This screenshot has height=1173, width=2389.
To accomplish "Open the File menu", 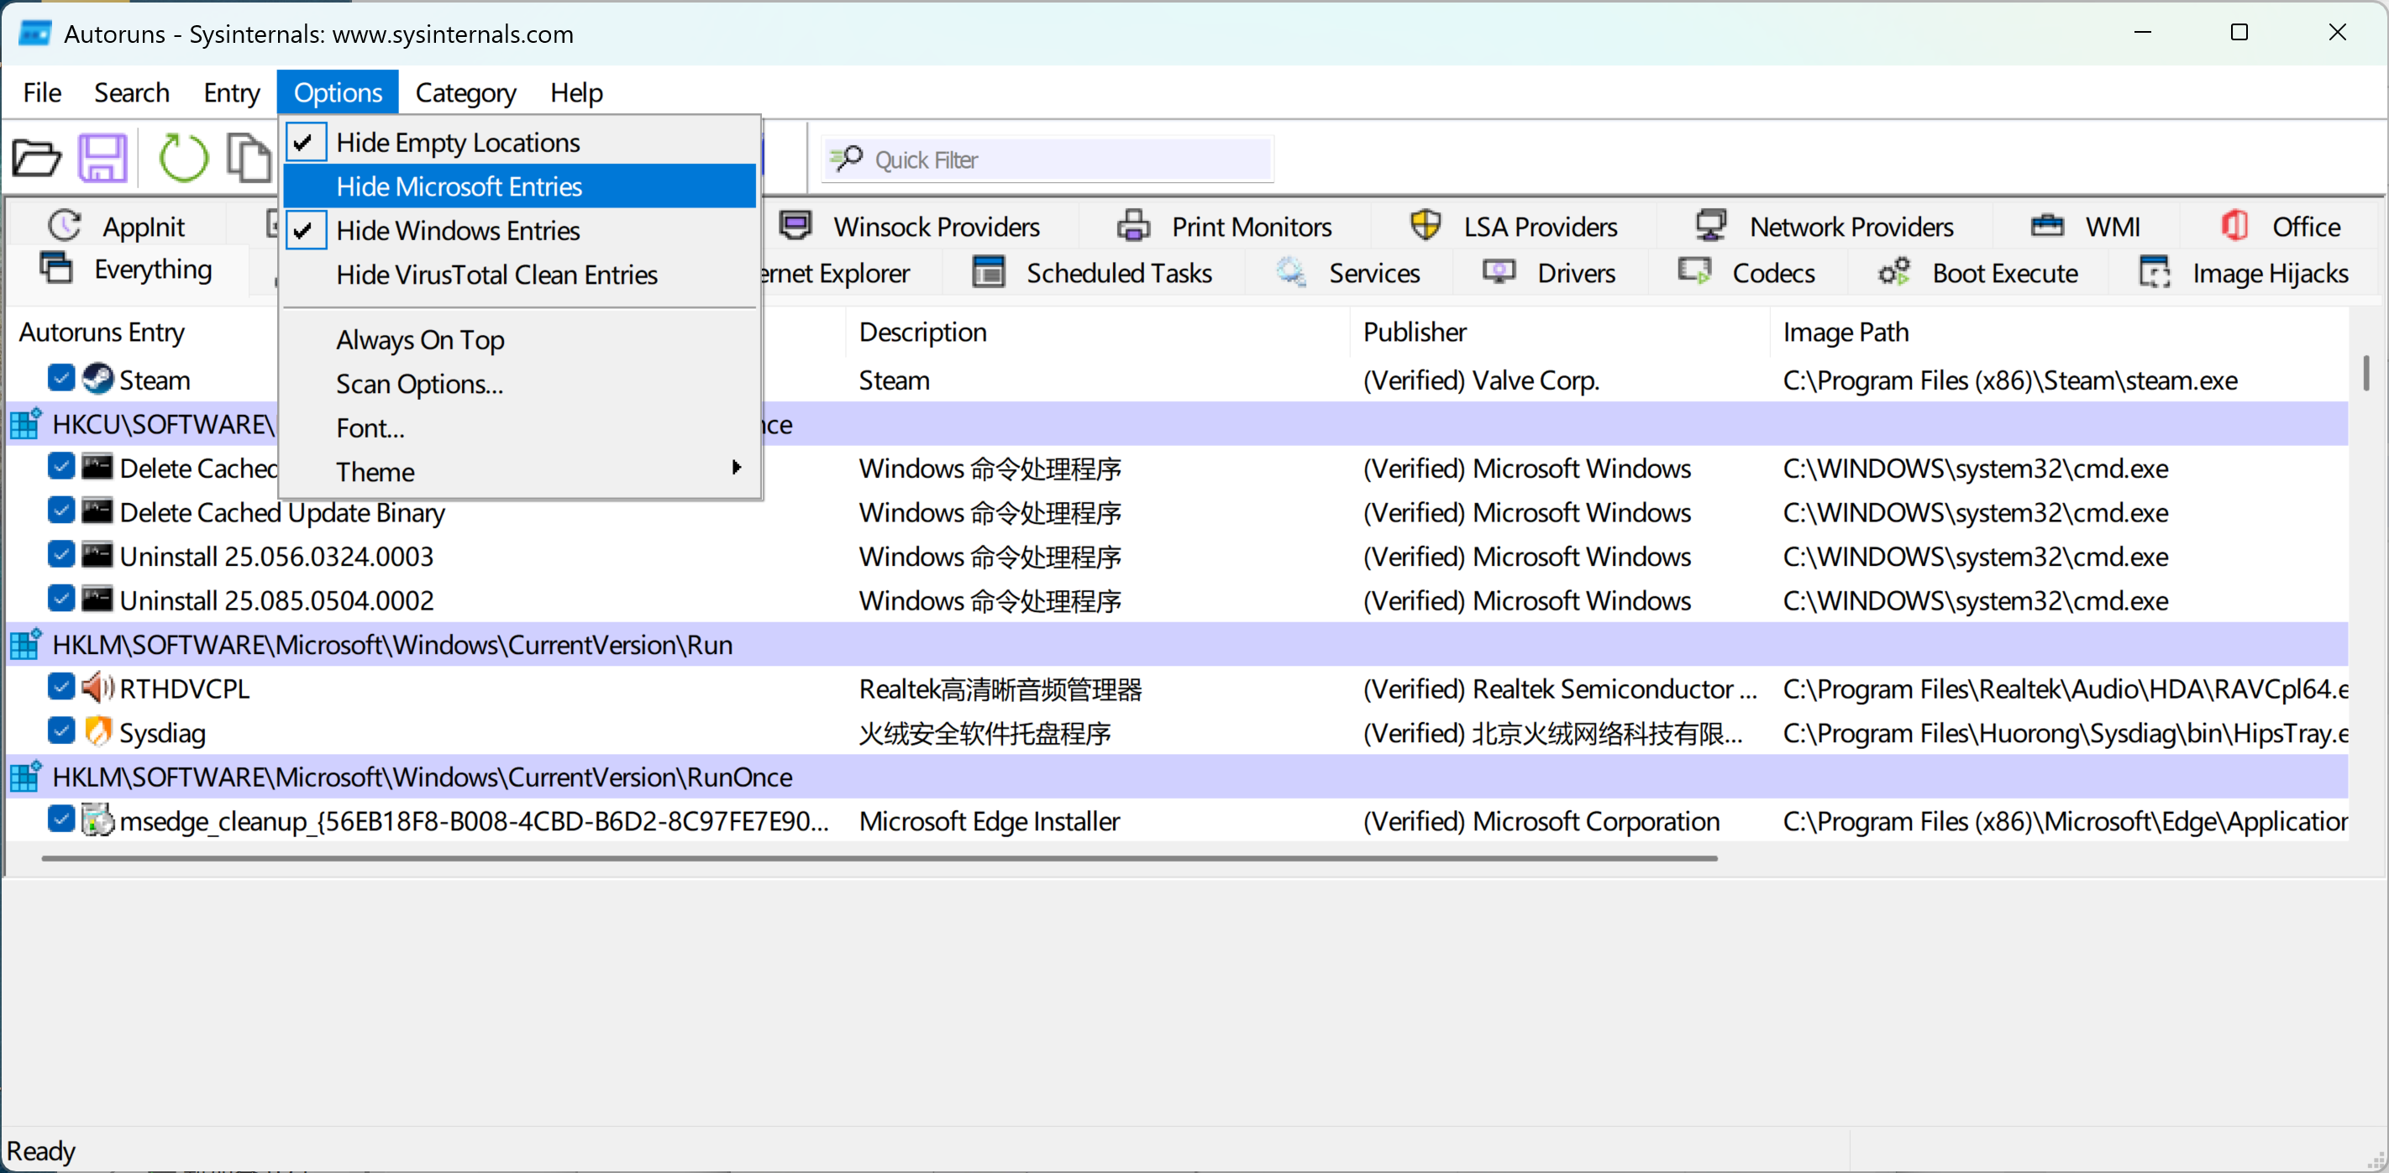I will click(x=42, y=92).
